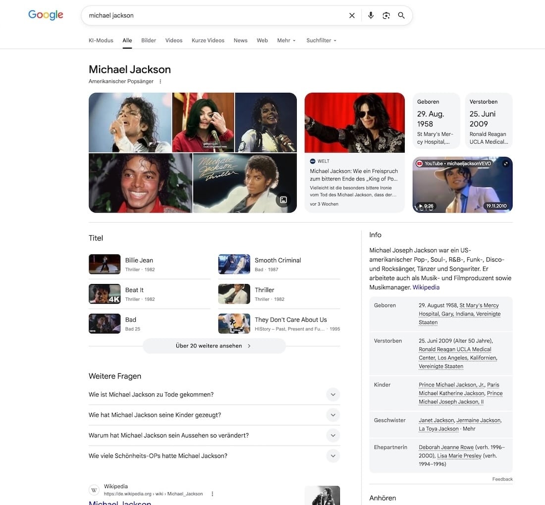Viewport: 545px width, 505px height.
Task: Open three-dot menu next to Wikipedia result
Action: point(213,494)
